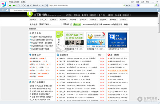Click the green magnifier search button
Image resolution: width=160 pixels, height=104 pixels.
coord(156,5)
